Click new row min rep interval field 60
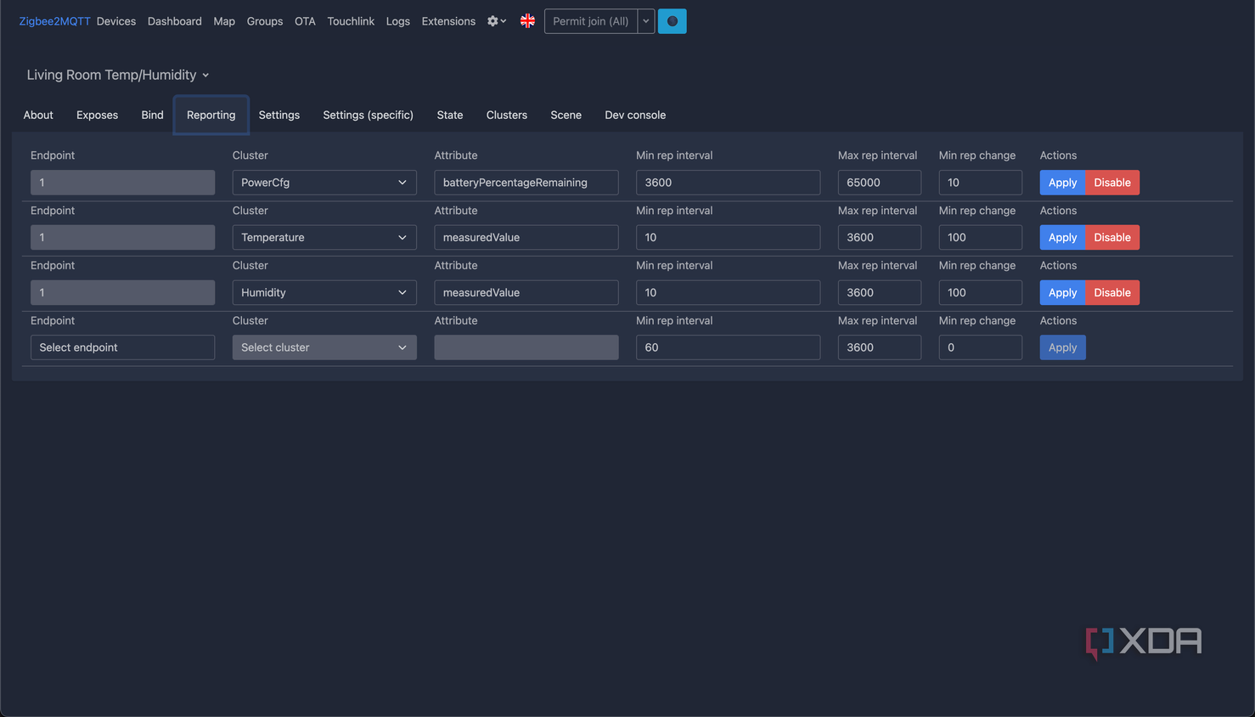The height and width of the screenshot is (717, 1255). point(729,347)
